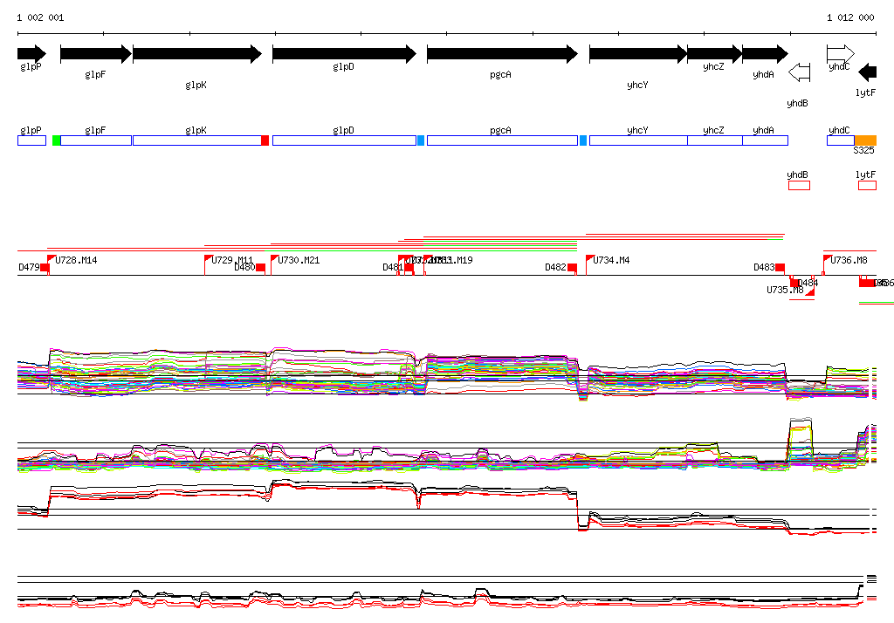Image resolution: width=894 pixels, height=623 pixels.
Task: Select the U728.M14 red flag marker
Action: (x=52, y=259)
